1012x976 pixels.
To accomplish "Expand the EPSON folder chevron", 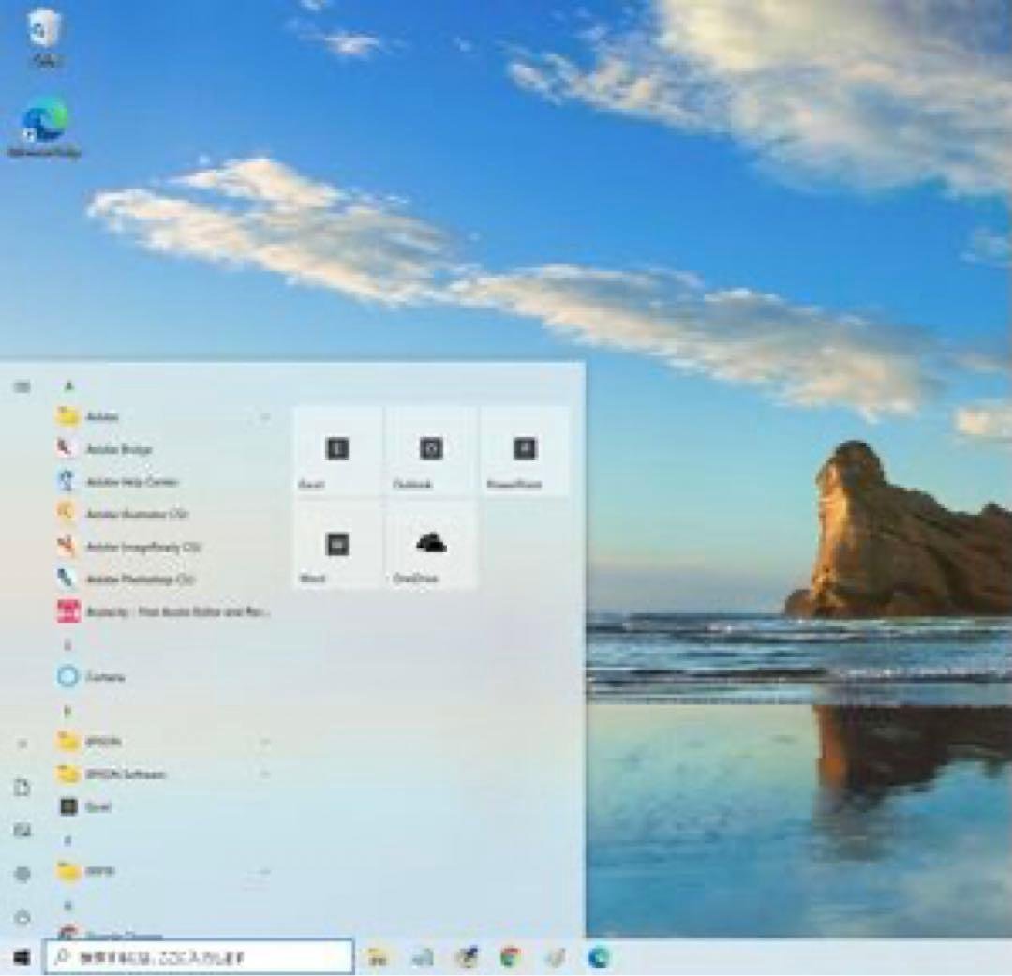I will point(264,742).
